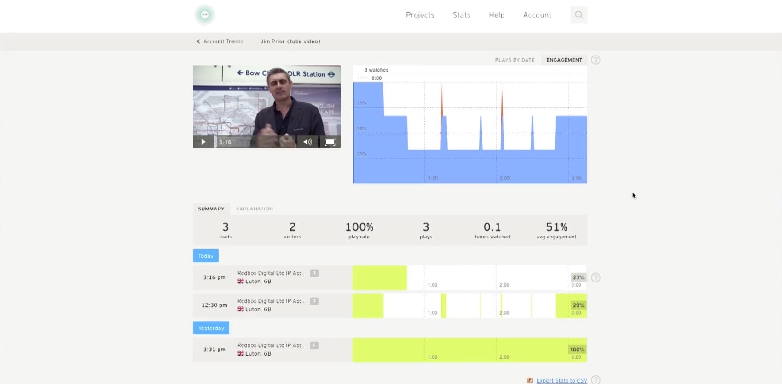Click the CSV export icon
The image size is (782, 384).
530,380
